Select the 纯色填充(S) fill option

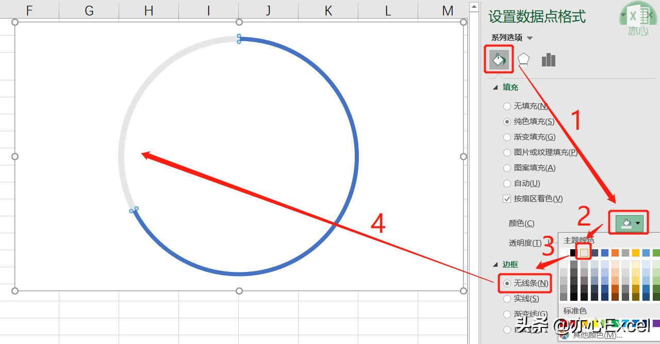[x=507, y=122]
